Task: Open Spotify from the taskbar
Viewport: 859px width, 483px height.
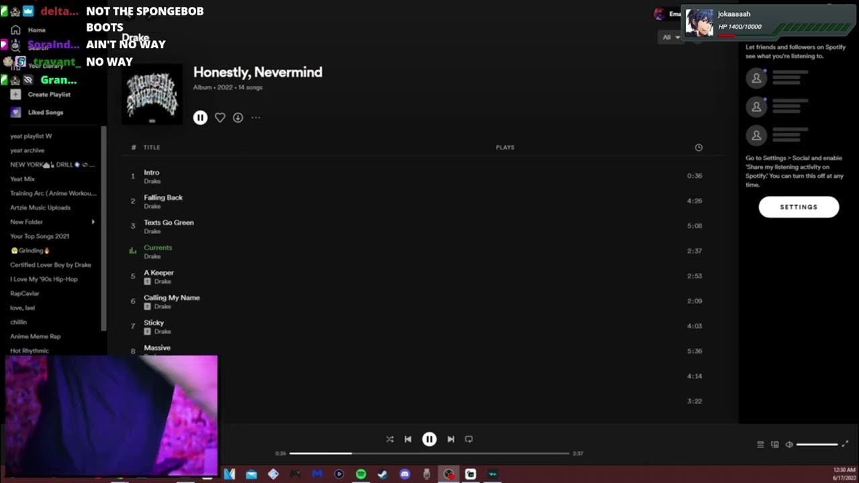Action: [360, 474]
